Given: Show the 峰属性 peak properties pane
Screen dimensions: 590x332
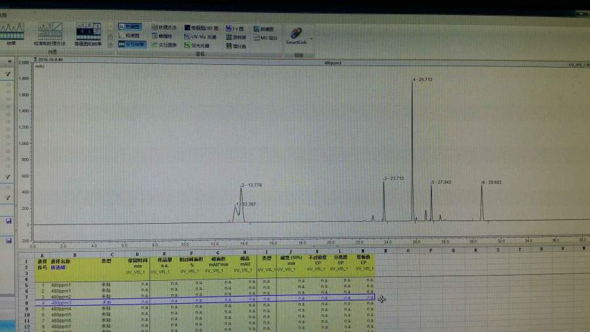Looking at the screenshot, I should [162, 36].
